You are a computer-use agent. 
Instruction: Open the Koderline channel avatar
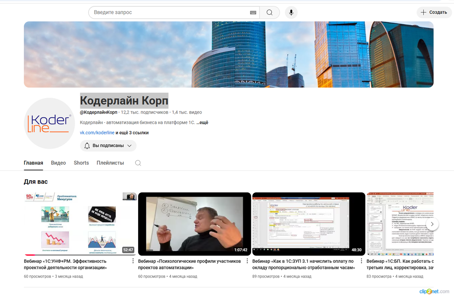coord(49,123)
